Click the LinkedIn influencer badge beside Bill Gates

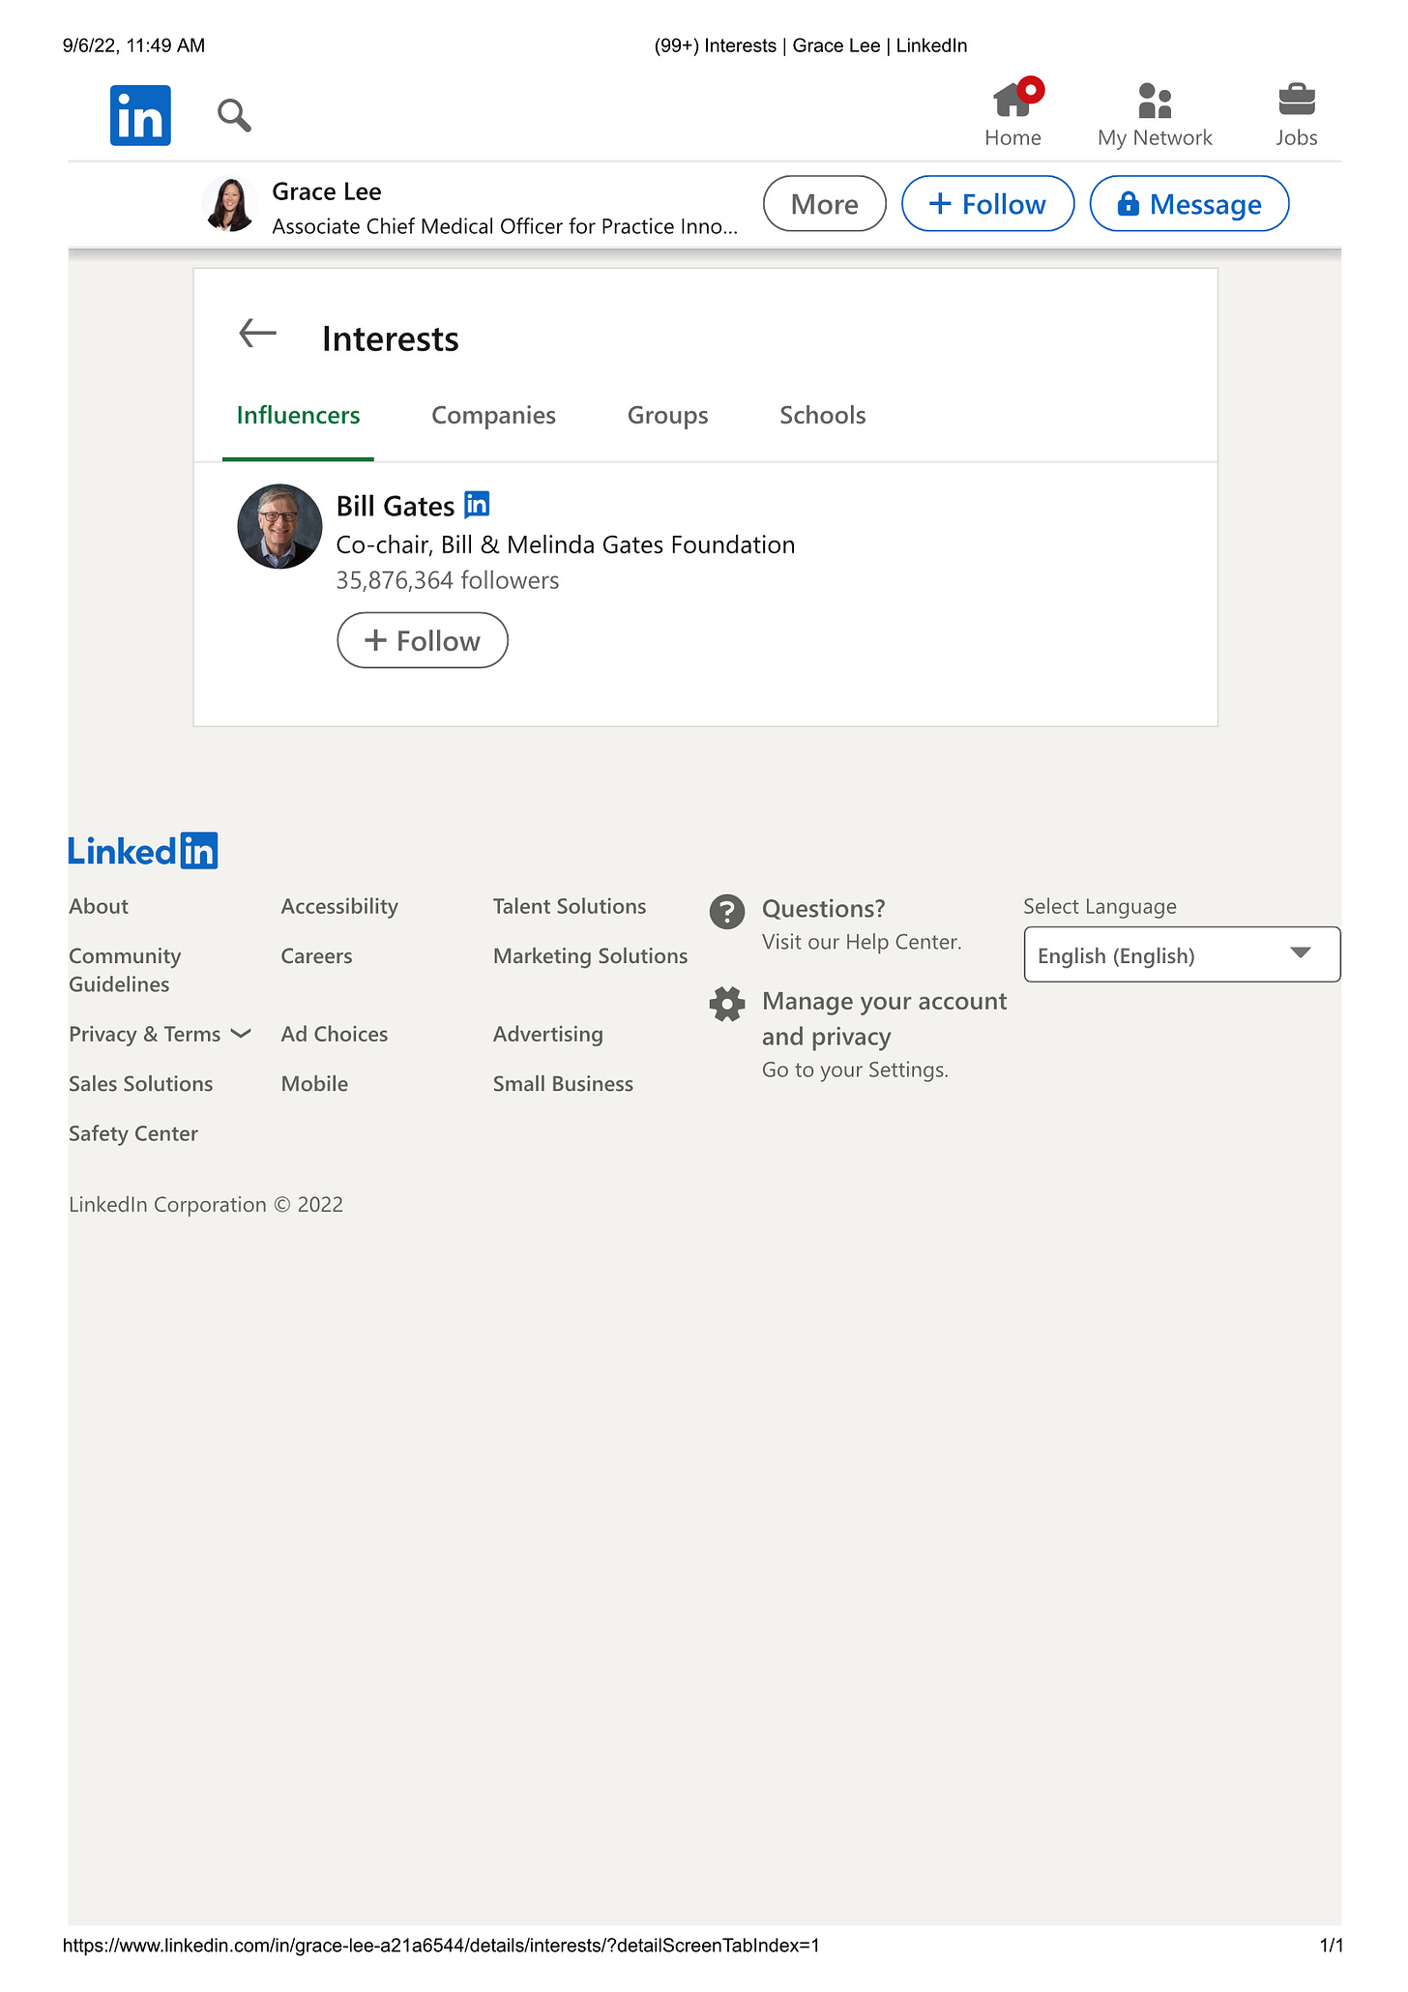(x=477, y=504)
